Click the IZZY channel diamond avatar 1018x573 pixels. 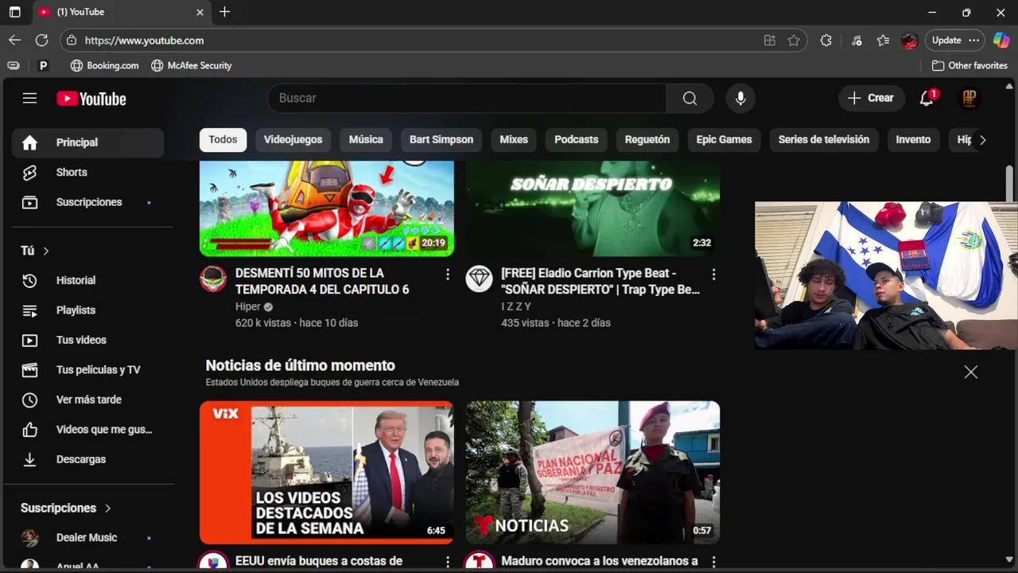click(x=479, y=279)
